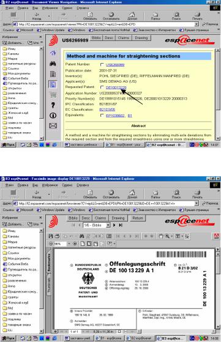Click the Acrobat single page layout icon near zoom field

point(83,243)
